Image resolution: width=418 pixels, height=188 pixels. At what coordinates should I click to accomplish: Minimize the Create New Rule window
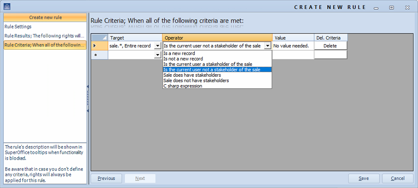point(376,8)
